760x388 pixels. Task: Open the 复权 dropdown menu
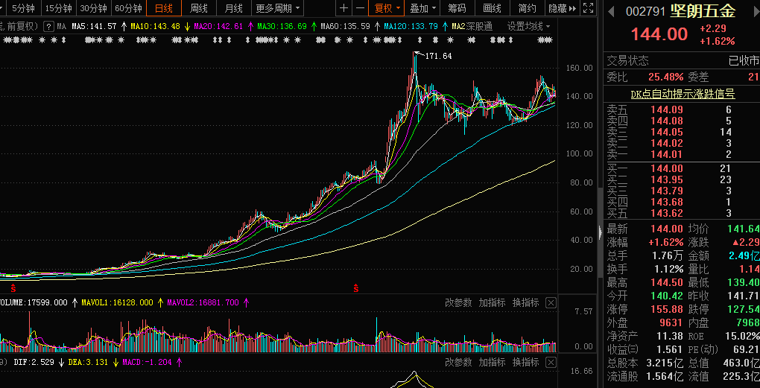pos(387,8)
